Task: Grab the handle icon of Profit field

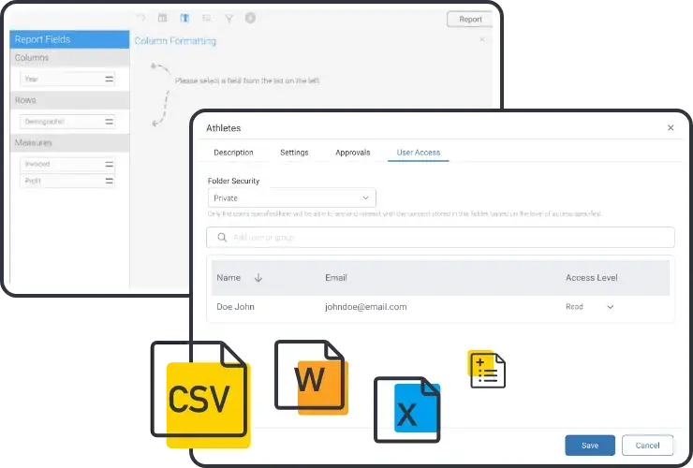Action: click(110, 182)
